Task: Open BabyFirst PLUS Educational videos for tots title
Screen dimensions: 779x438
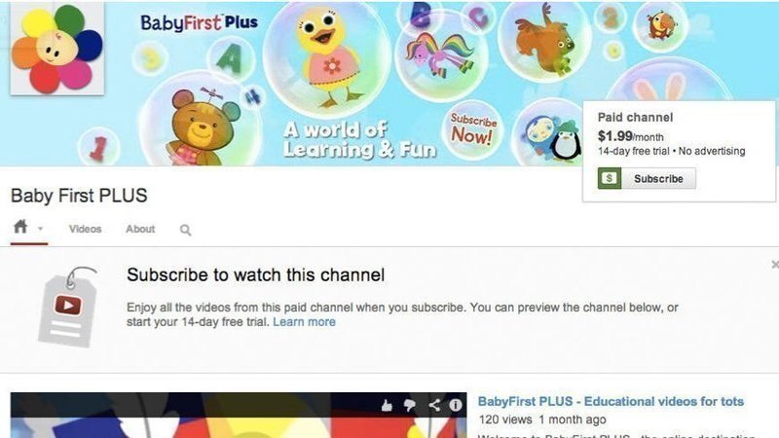Action: pos(611,401)
